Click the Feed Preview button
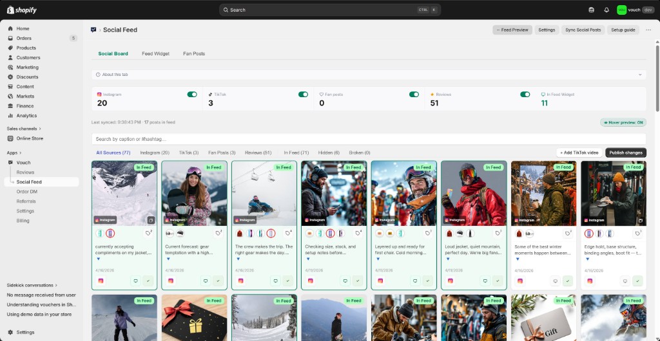 [512, 30]
